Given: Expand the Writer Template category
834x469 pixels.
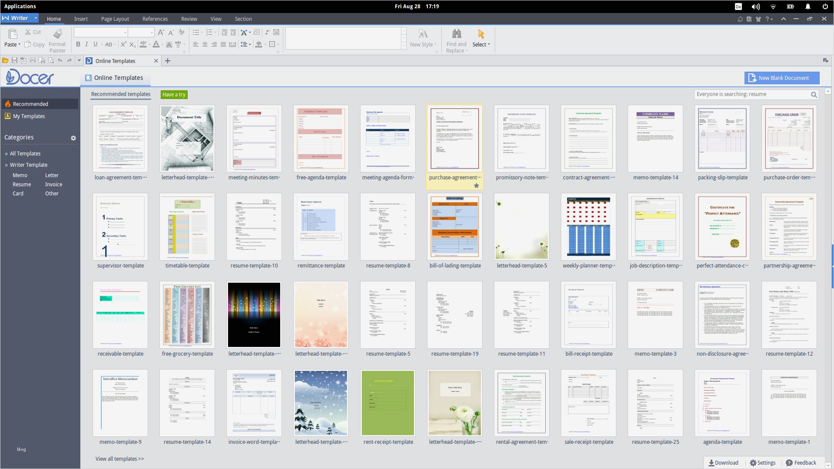Looking at the screenshot, I should pyautogui.click(x=29, y=165).
